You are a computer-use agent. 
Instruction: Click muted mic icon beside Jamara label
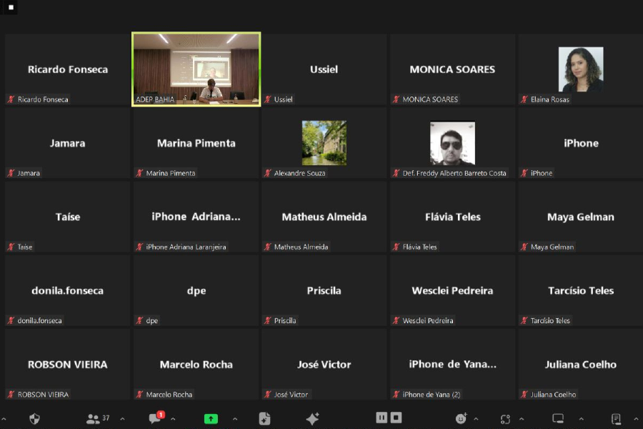[11, 173]
